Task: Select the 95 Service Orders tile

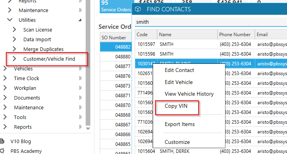Action: point(116,6)
